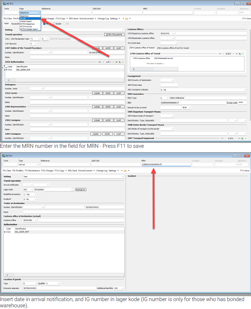Select the Full radio button
The height and width of the screenshot is (309, 251).
(x=63, y=24)
